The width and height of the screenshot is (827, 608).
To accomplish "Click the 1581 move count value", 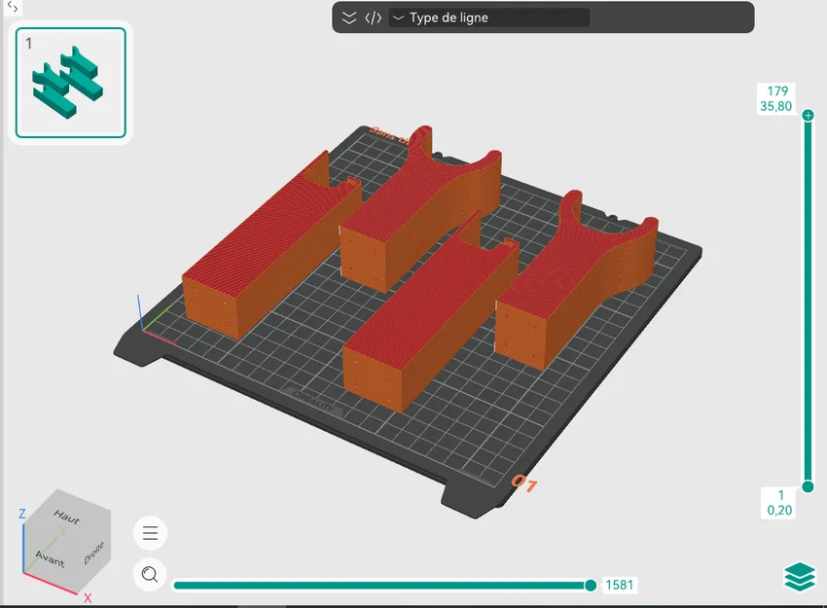I will pyautogui.click(x=619, y=585).
